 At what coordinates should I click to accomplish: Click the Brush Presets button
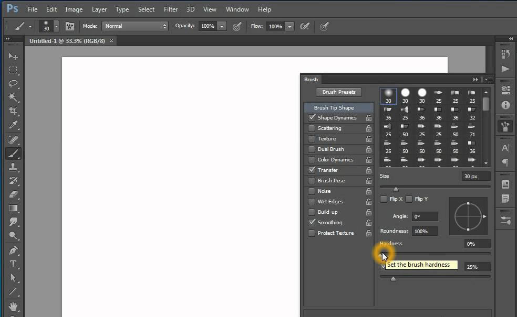338,92
